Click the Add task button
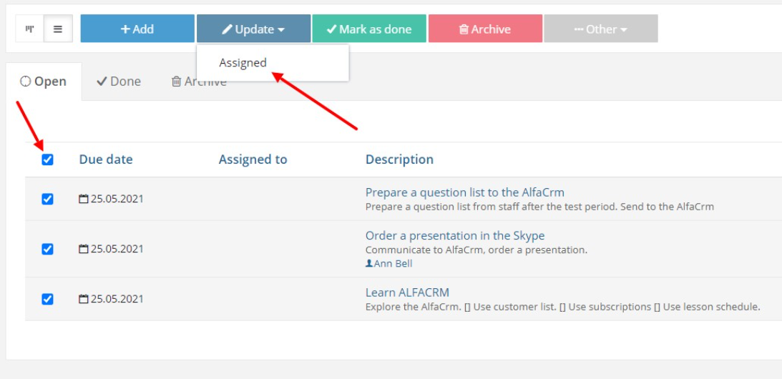The height and width of the screenshot is (379, 782). coord(137,29)
